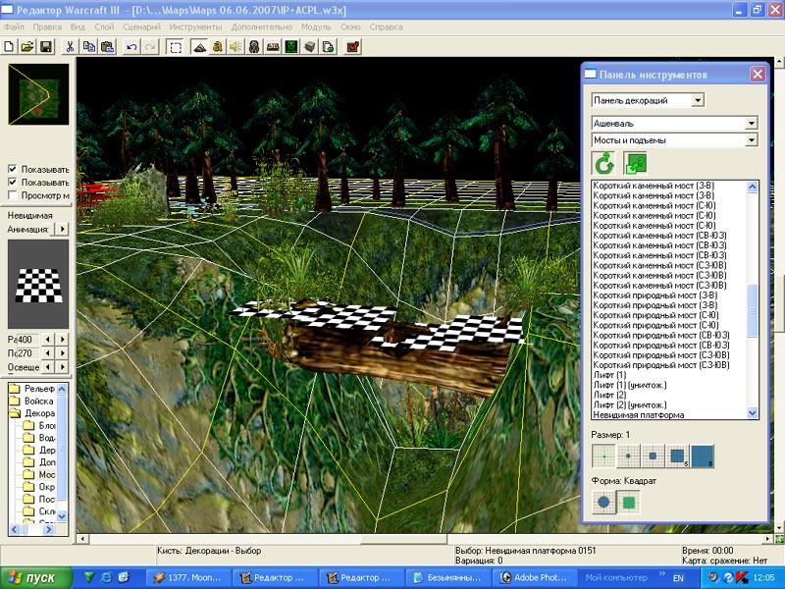
Task: Open the 'Панель декораций' palette dropdown
Action: [x=698, y=100]
